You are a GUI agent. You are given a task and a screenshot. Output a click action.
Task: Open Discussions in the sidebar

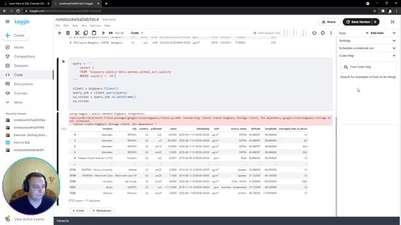tap(23, 84)
